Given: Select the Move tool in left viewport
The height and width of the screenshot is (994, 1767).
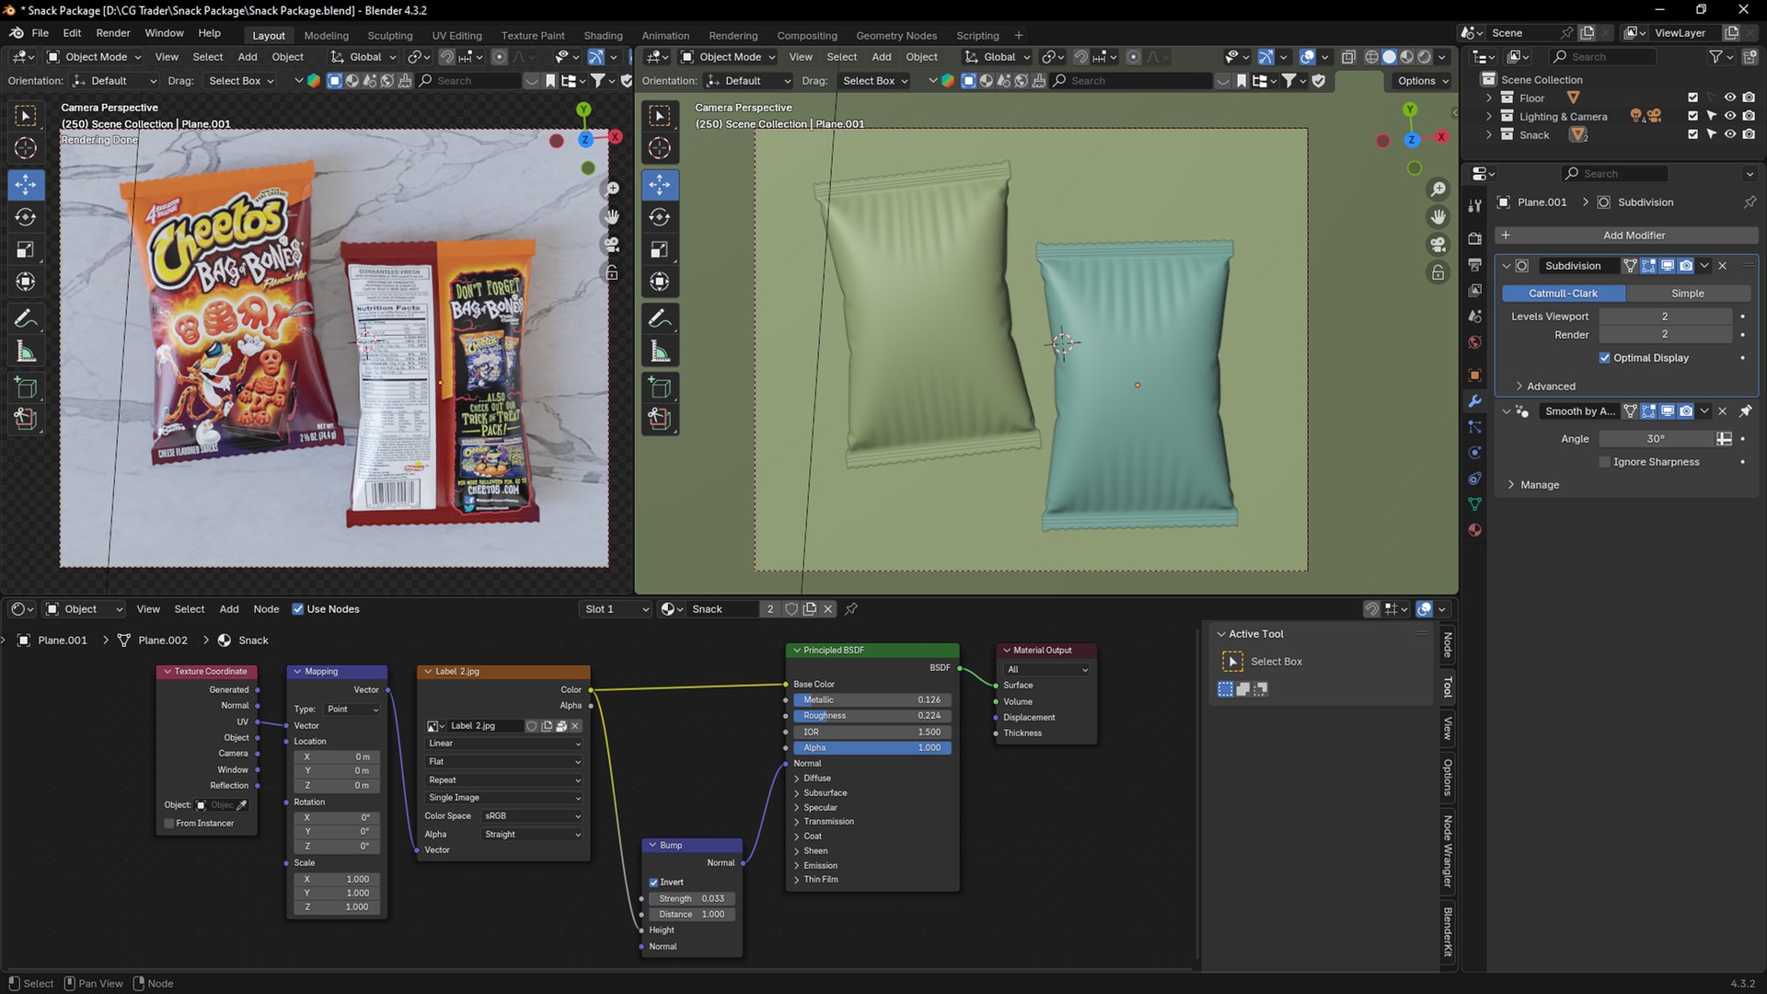Looking at the screenshot, I should coord(26,185).
